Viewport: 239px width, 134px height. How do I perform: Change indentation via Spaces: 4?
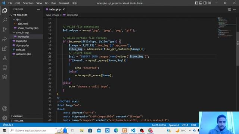[x=174, y=125]
